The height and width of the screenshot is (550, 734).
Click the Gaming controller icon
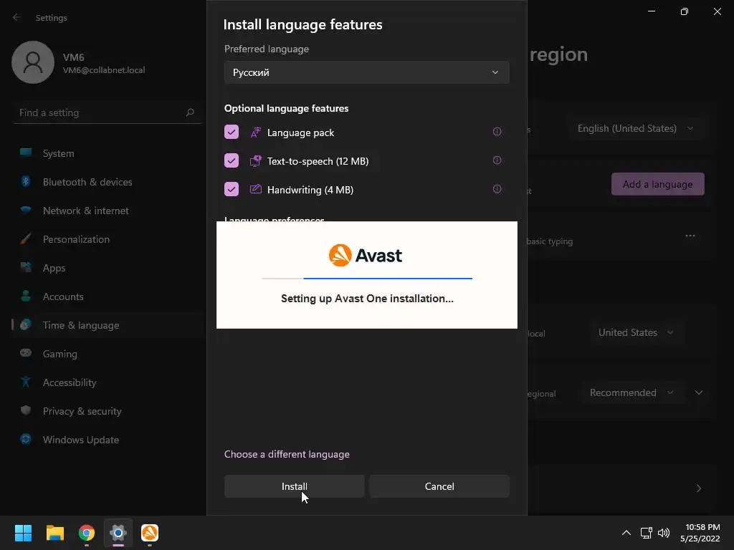[26, 353]
